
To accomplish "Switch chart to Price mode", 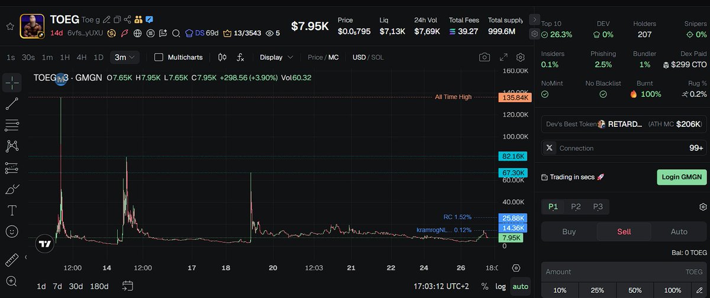I will (x=315, y=57).
